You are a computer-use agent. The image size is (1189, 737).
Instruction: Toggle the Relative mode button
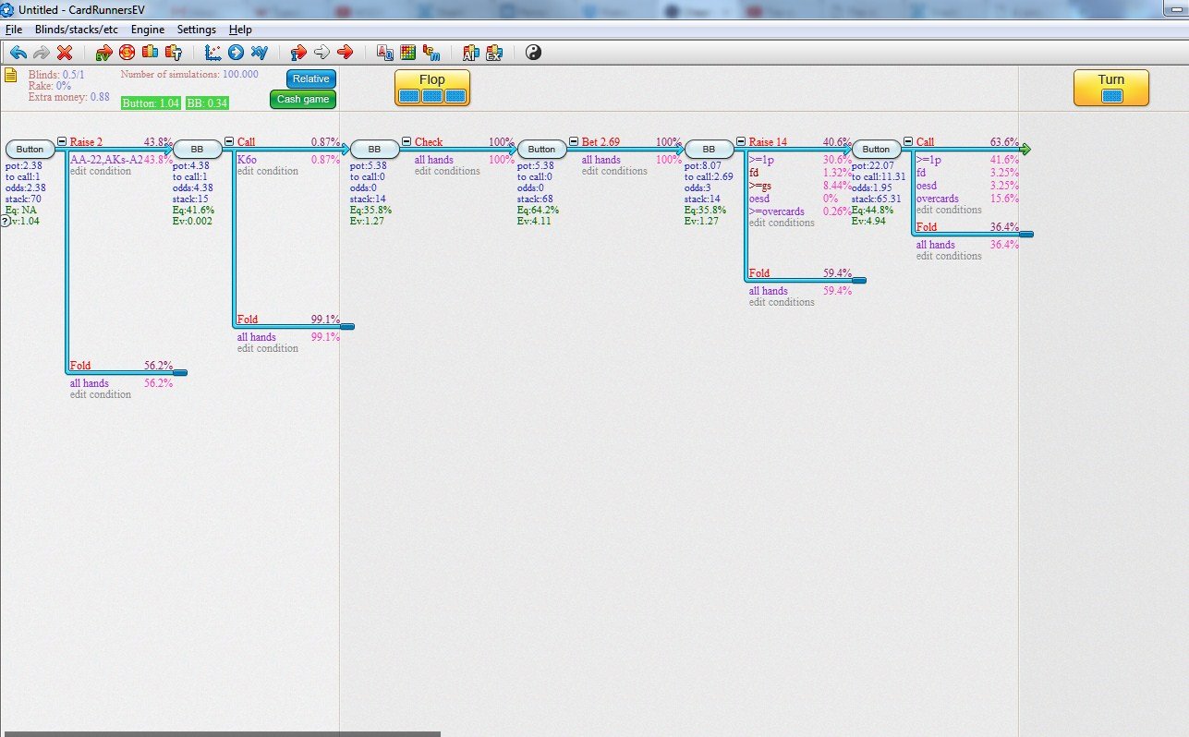(310, 79)
